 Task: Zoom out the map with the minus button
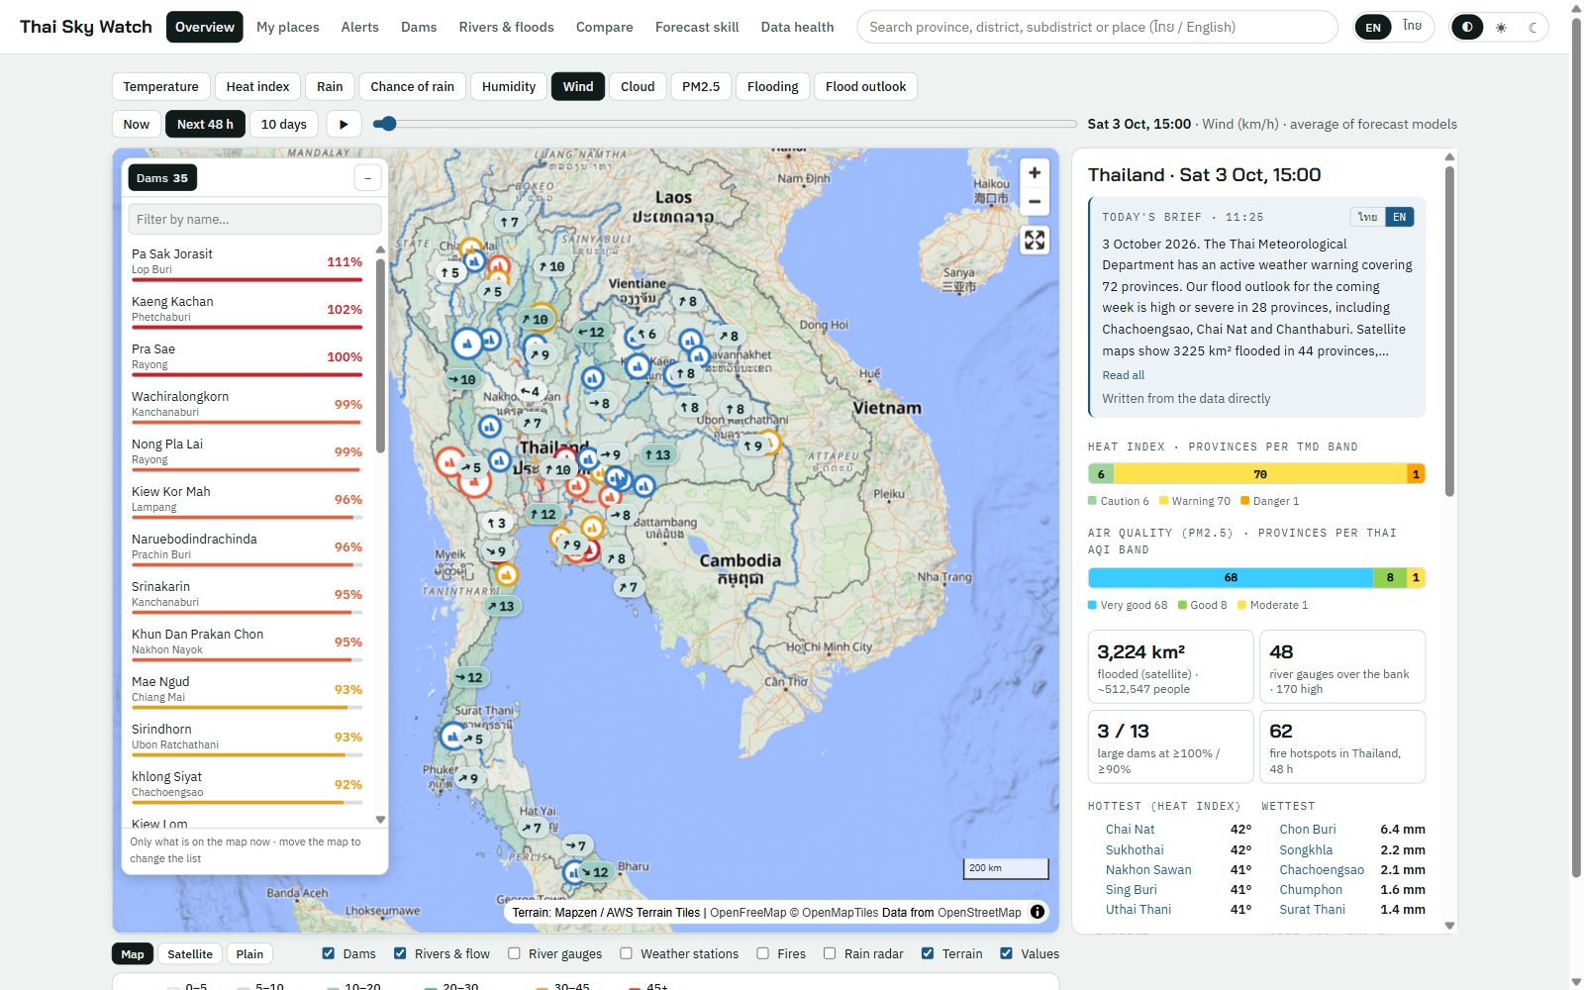tap(1035, 201)
